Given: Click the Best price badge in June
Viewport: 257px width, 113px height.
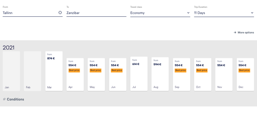Looking at the screenshot, I should [x=117, y=70].
